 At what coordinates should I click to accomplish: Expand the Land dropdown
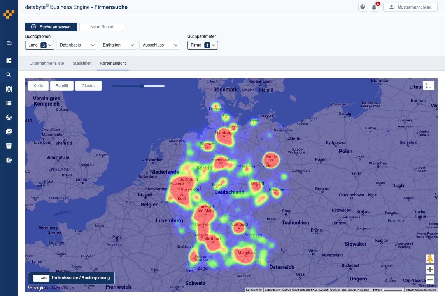coord(40,45)
